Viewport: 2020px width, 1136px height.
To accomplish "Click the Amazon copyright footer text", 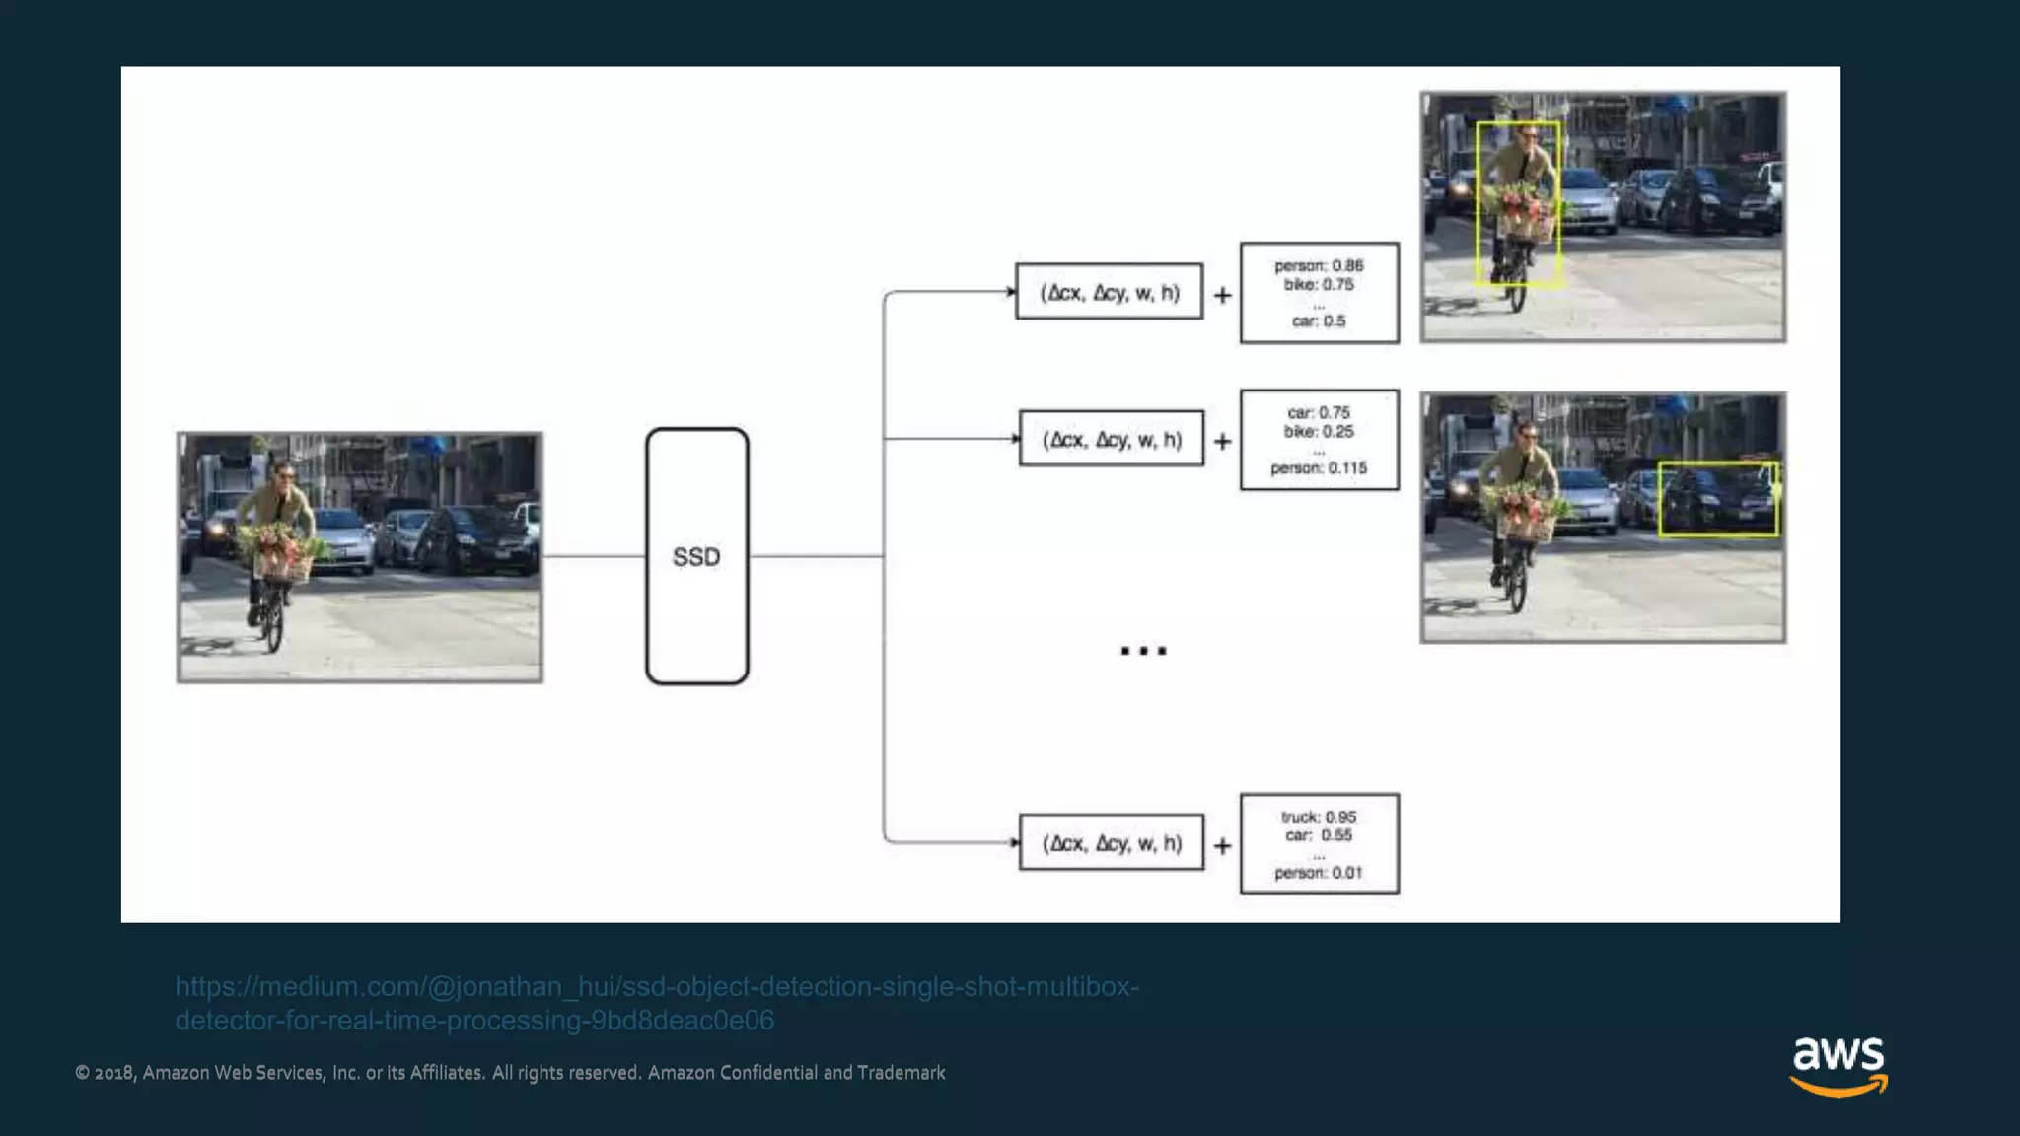I will (510, 1073).
